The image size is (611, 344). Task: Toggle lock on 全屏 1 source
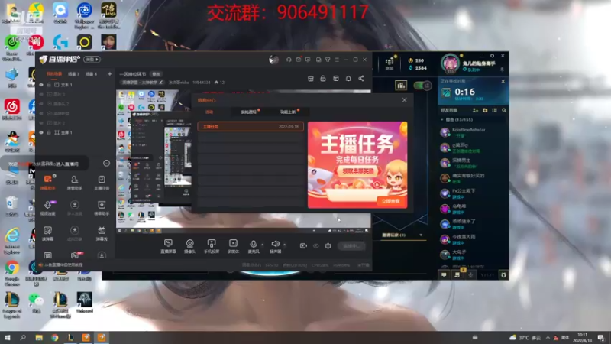point(49,132)
